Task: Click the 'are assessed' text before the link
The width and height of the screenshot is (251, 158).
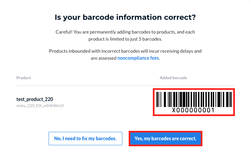Action: (x=104, y=58)
